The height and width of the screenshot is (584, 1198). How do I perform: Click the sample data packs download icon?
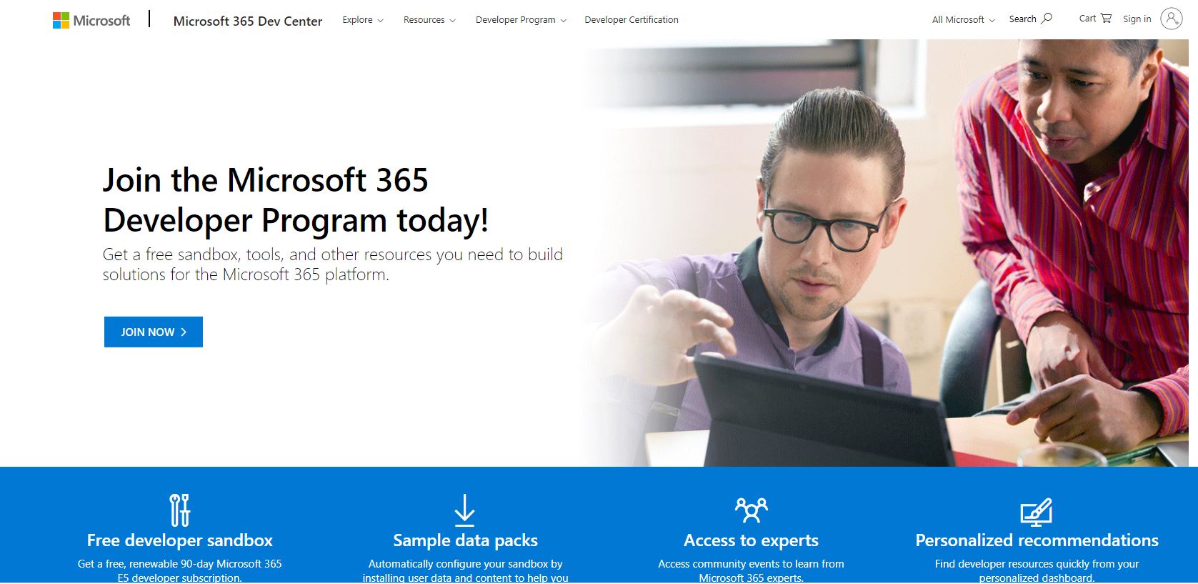464,510
